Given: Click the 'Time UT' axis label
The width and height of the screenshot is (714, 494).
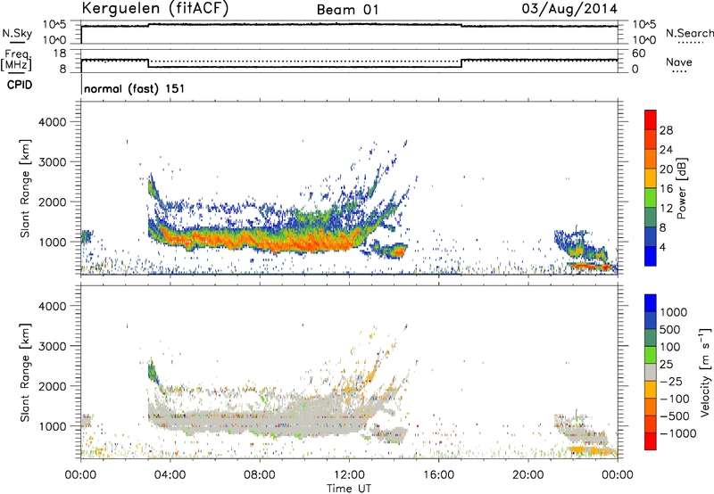Looking at the screenshot, I should tap(349, 488).
